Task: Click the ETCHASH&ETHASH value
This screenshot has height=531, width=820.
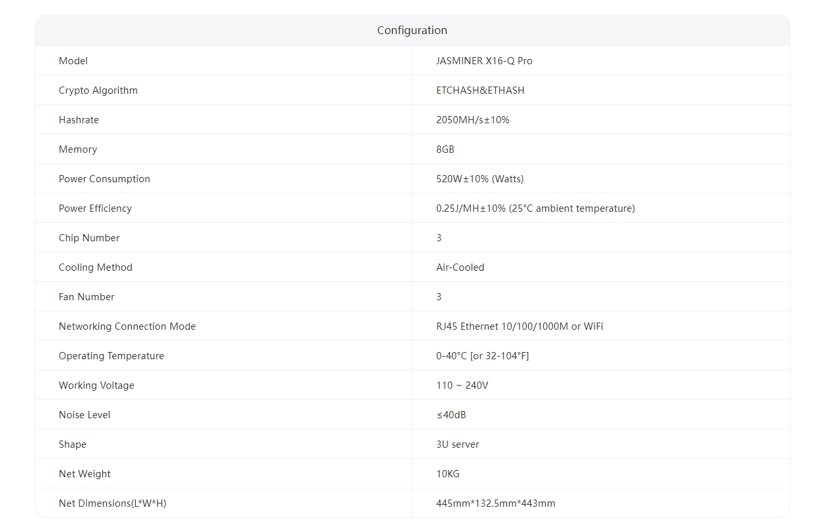Action: click(x=480, y=90)
